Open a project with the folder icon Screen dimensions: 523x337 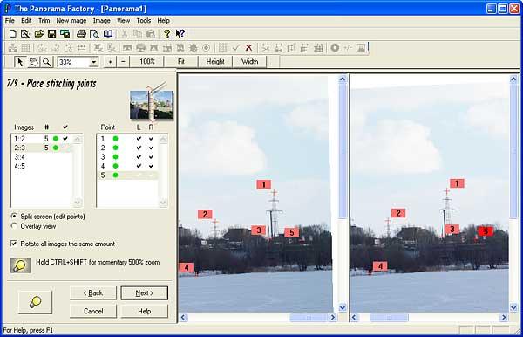point(38,34)
